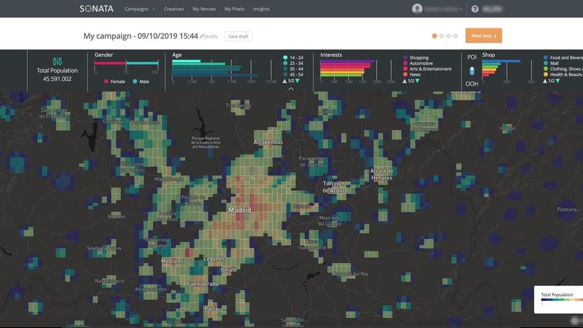This screenshot has height=328, width=583.
Task: Click the Save draft button
Action: tap(238, 36)
